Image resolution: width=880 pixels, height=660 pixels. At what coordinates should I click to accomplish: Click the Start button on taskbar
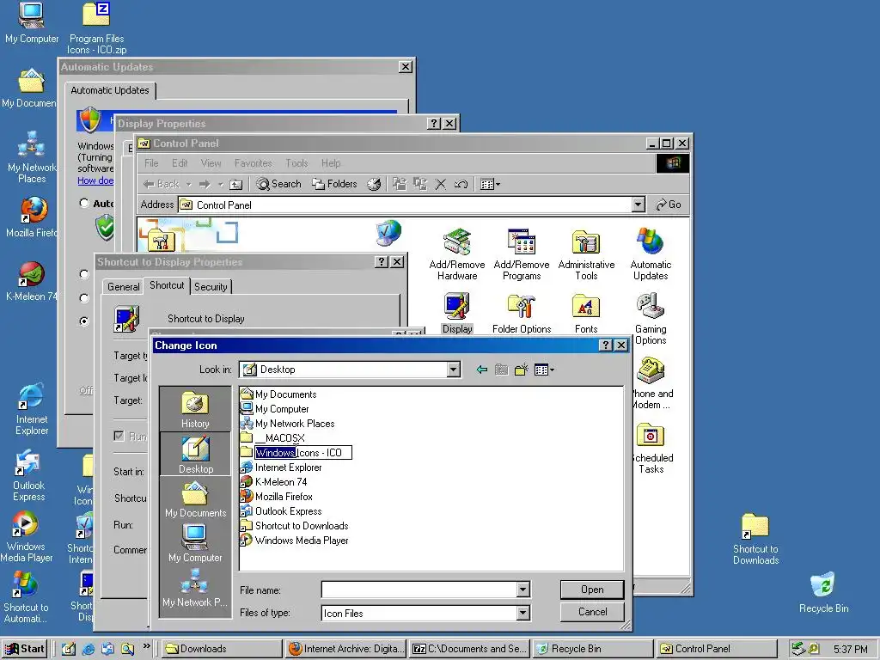25,649
